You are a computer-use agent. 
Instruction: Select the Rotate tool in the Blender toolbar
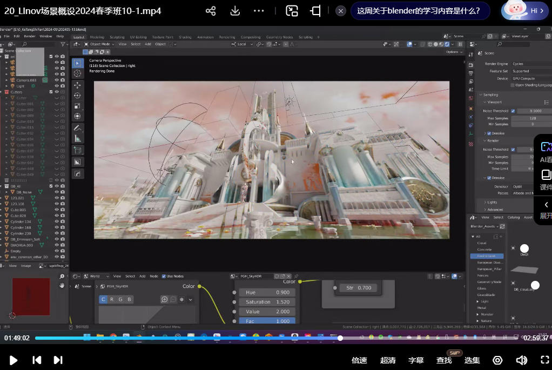click(77, 96)
